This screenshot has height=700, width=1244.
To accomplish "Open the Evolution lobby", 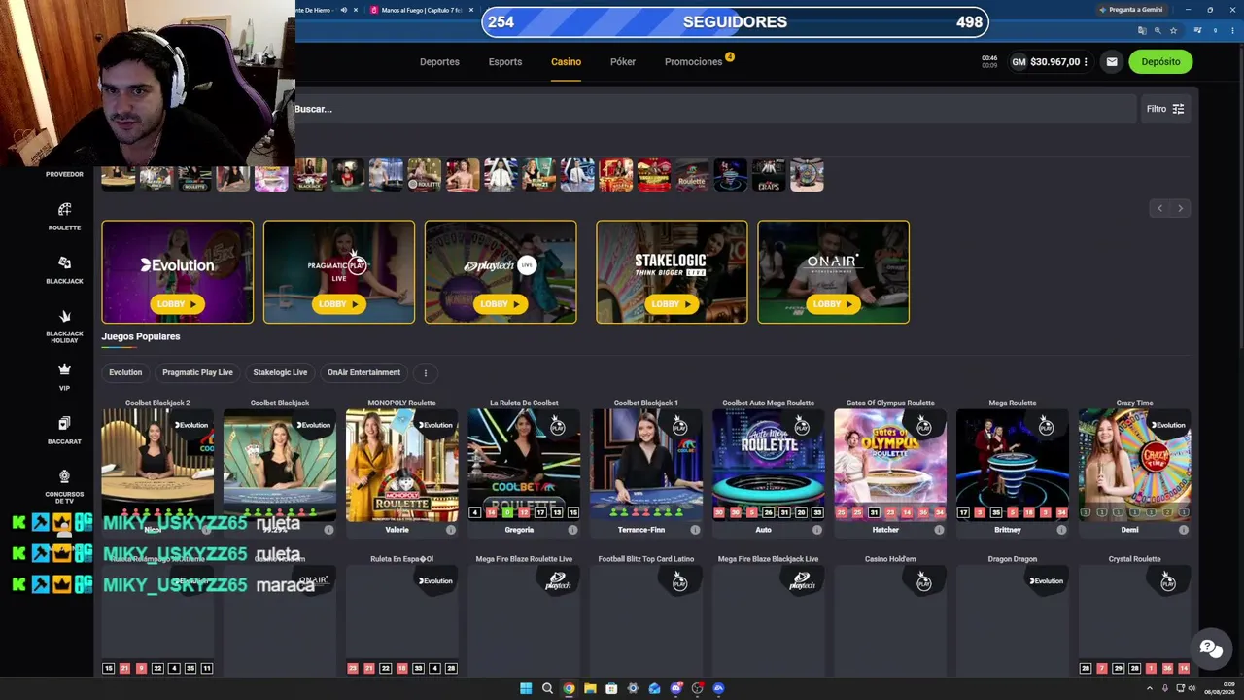I will pos(177,304).
